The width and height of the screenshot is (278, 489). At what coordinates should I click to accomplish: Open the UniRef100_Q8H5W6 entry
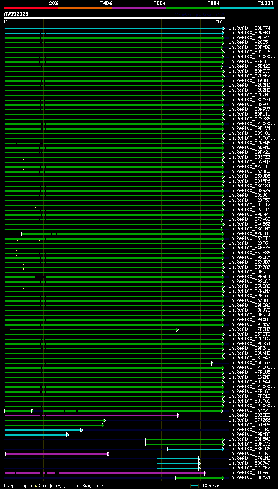click(x=249, y=439)
